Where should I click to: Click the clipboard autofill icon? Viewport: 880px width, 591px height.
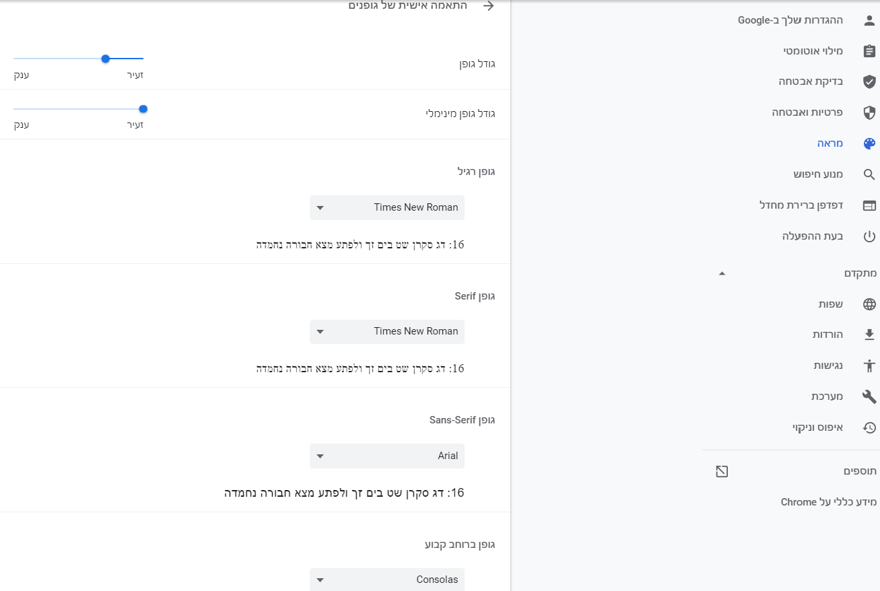coord(869,51)
